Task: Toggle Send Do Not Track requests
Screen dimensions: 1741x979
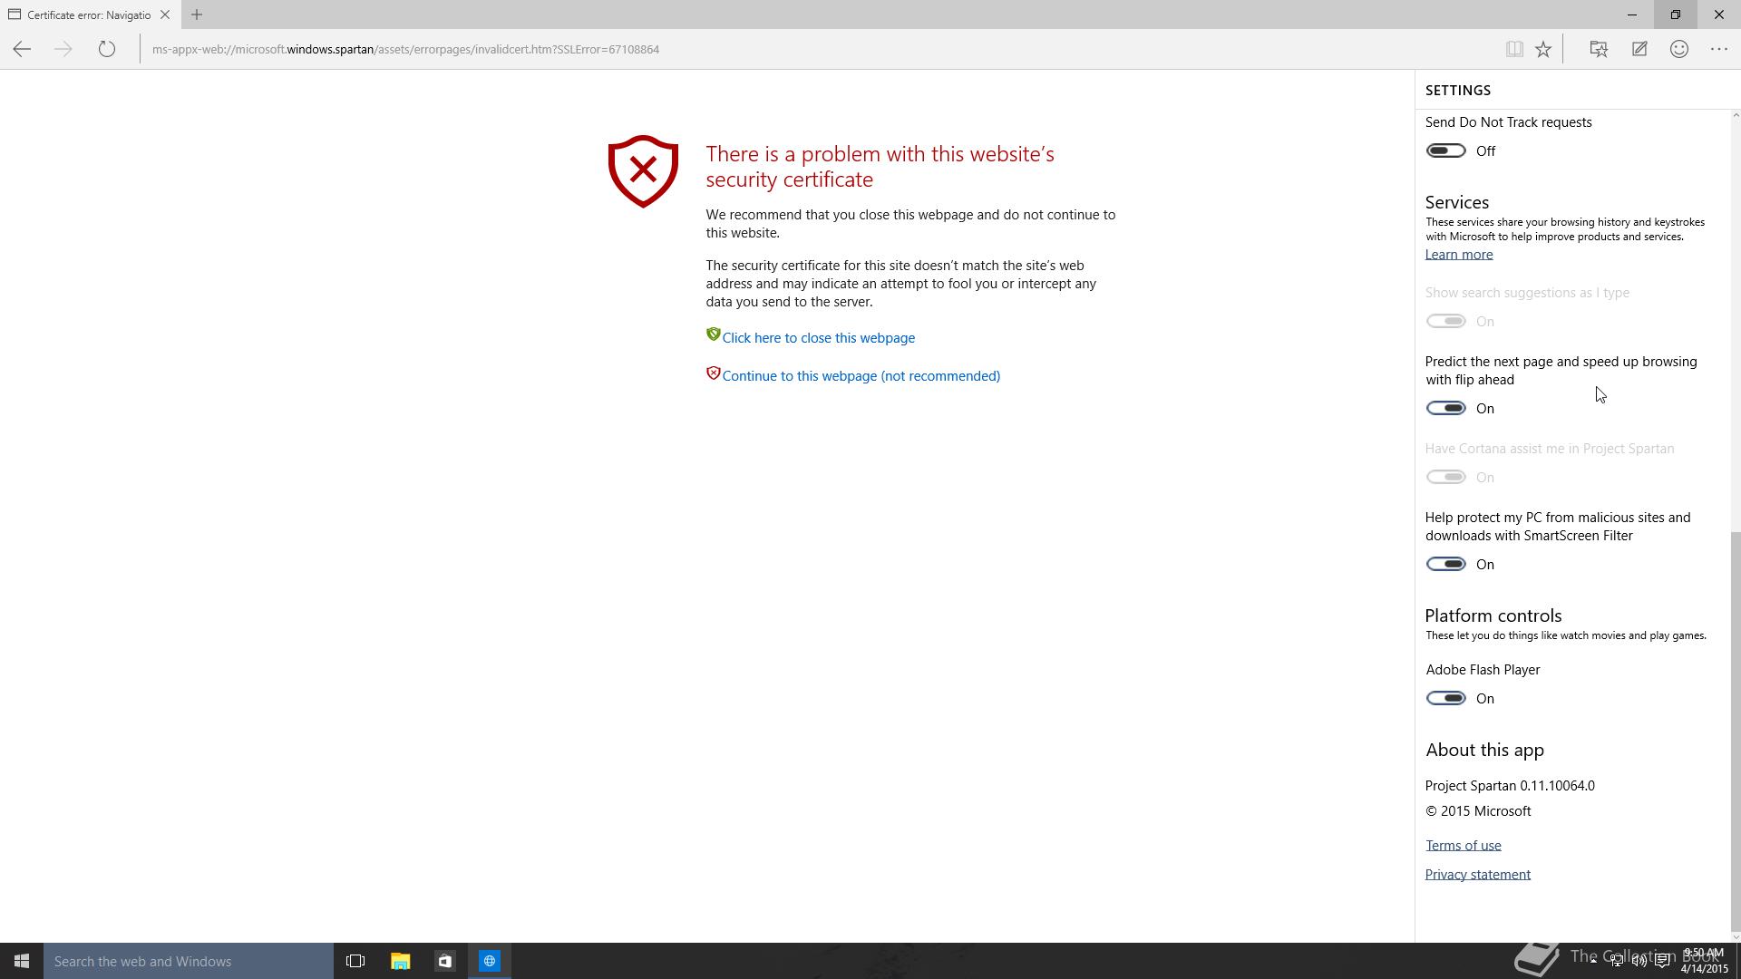Action: (x=1445, y=150)
